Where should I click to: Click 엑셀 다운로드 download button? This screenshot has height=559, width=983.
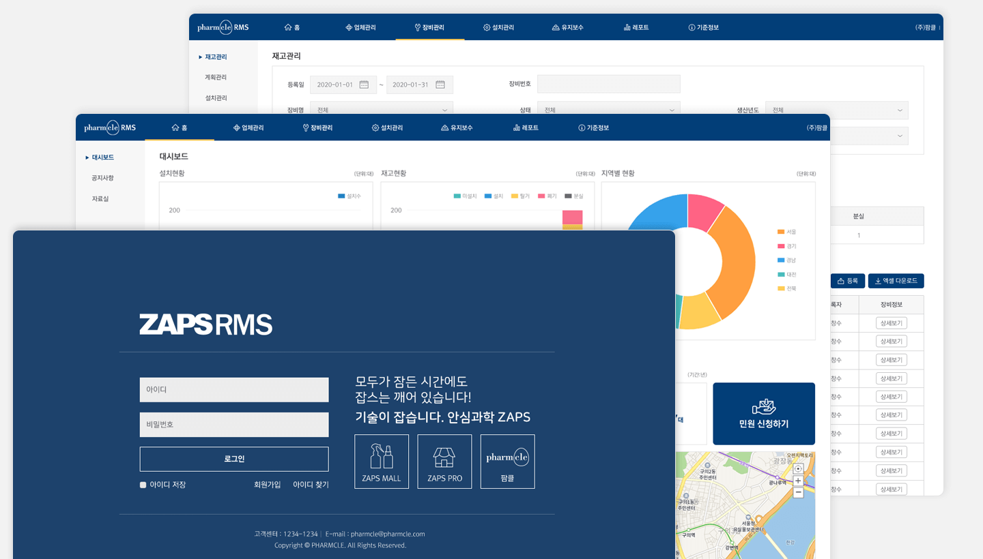896,281
